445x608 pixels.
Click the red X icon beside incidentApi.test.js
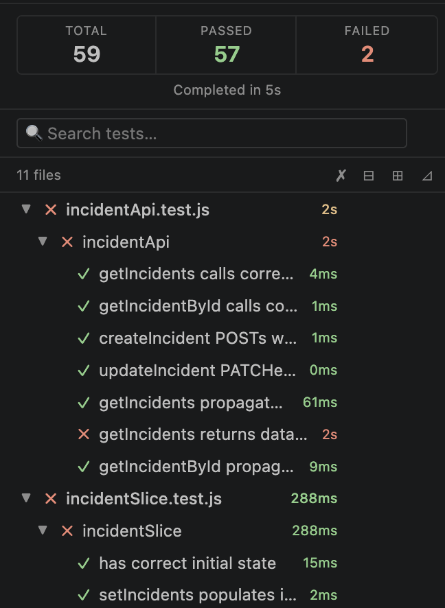pos(51,210)
